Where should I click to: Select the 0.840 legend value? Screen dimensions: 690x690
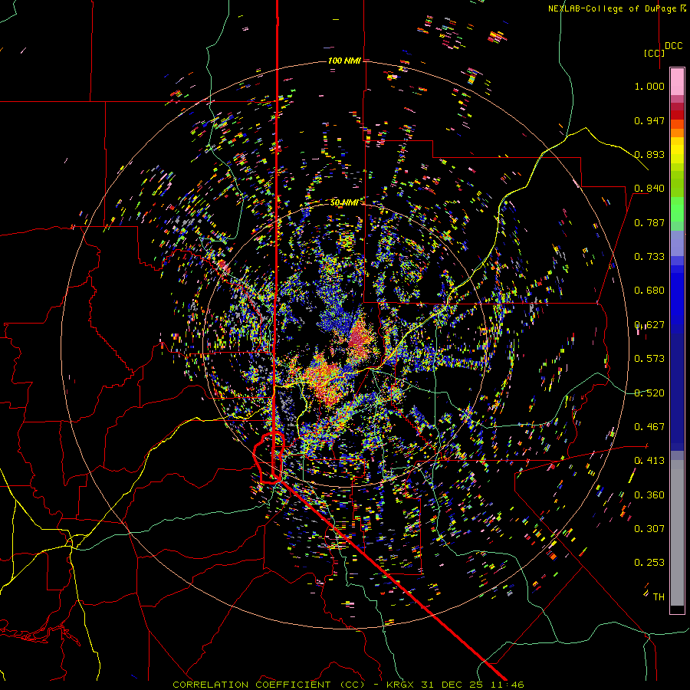(649, 189)
